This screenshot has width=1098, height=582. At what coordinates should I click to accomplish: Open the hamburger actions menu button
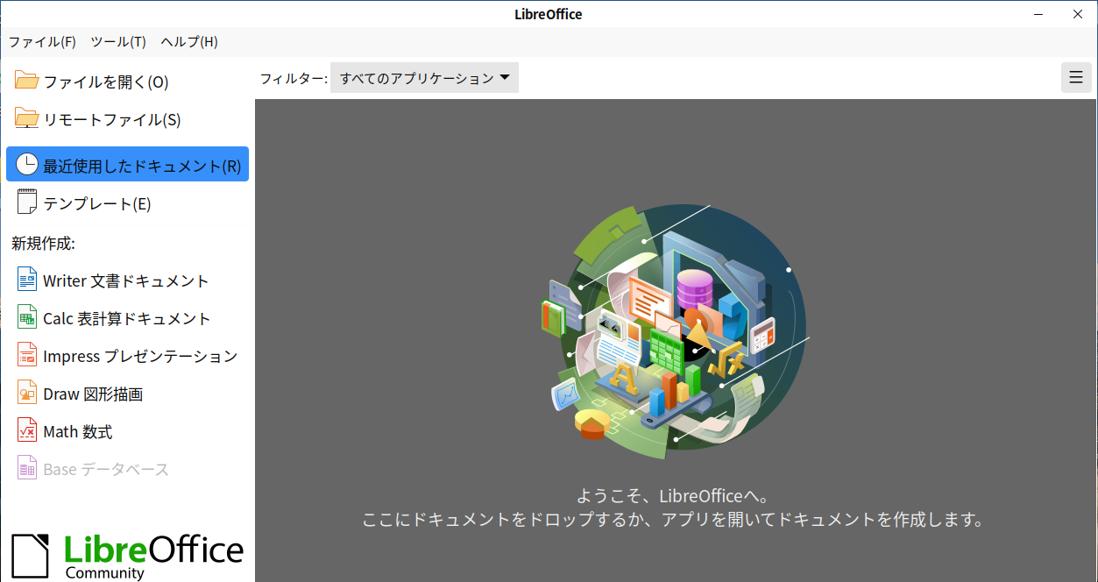[x=1076, y=77]
